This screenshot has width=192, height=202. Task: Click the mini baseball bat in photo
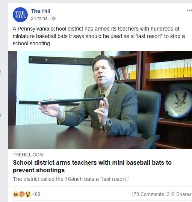point(61,101)
